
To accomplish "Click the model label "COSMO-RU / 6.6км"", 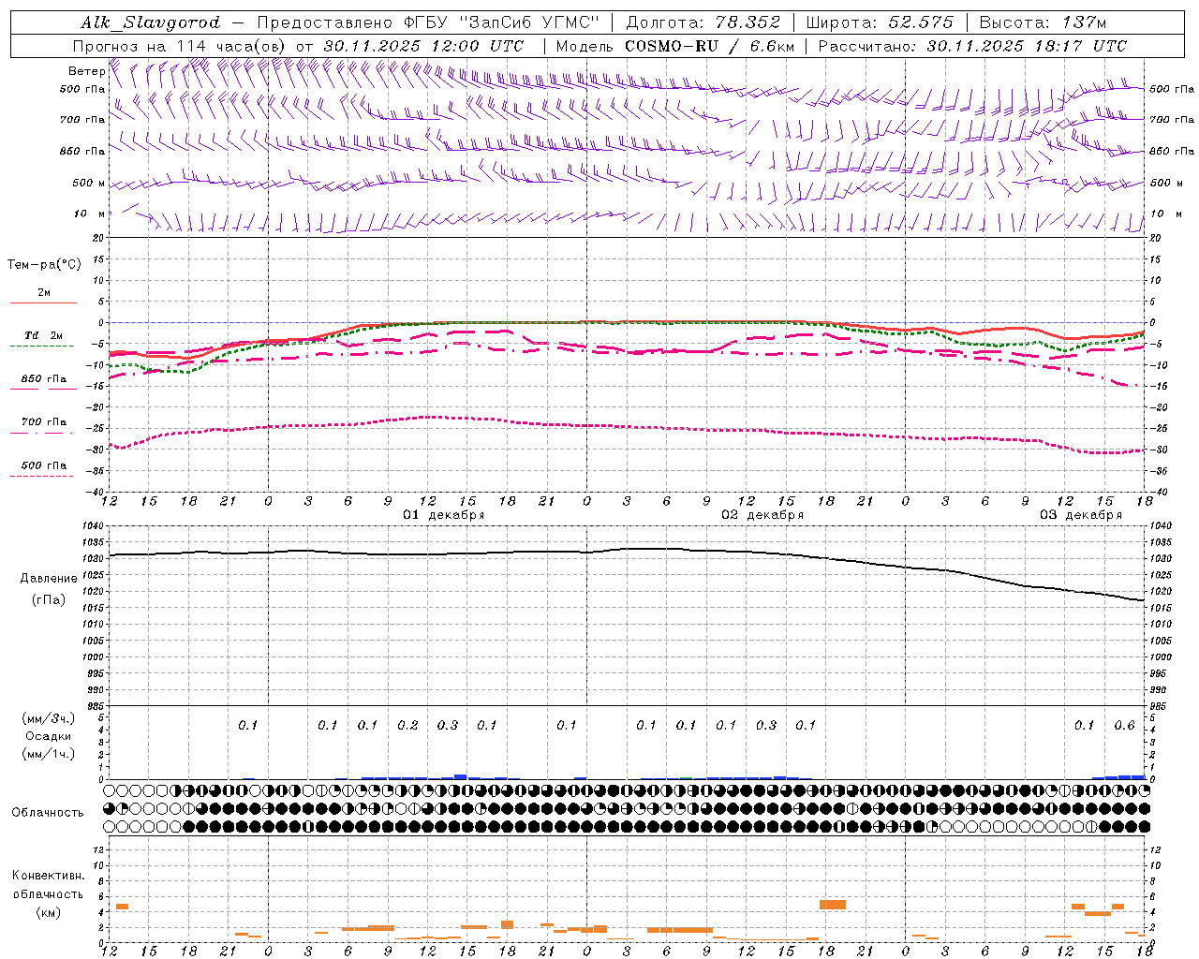I will 709,46.
